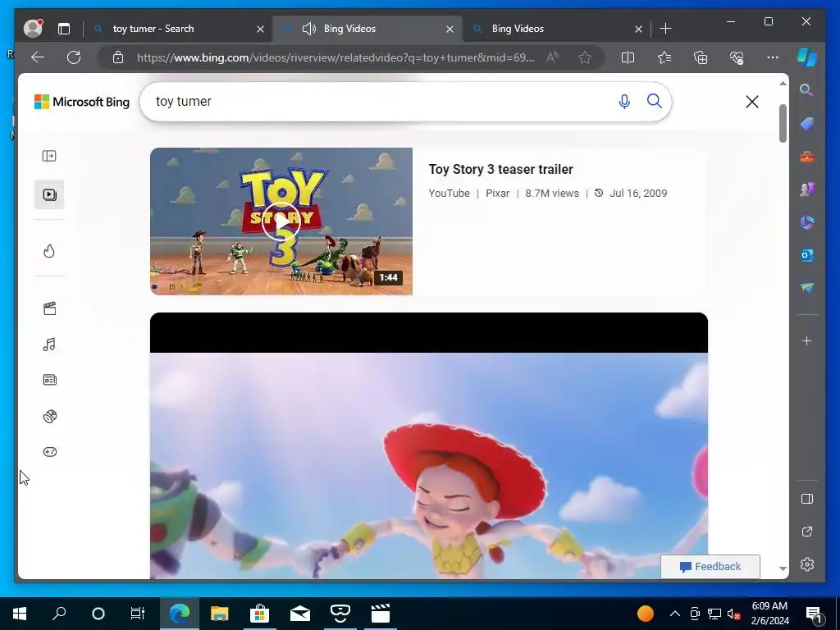Click the muted volume tray icon
This screenshot has height=630, width=840.
point(733,614)
